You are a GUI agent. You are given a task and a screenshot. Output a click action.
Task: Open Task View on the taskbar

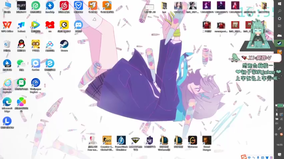279,26
